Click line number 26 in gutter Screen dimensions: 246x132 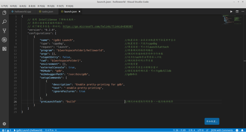pos(15,102)
